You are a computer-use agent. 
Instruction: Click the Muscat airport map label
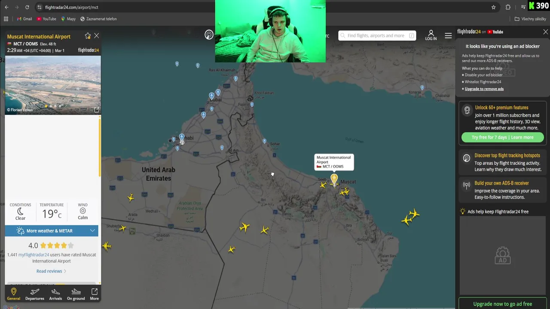(x=334, y=162)
